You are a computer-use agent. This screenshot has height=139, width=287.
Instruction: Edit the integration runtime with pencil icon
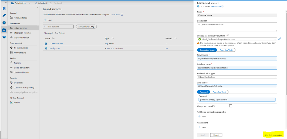(x=279, y=39)
